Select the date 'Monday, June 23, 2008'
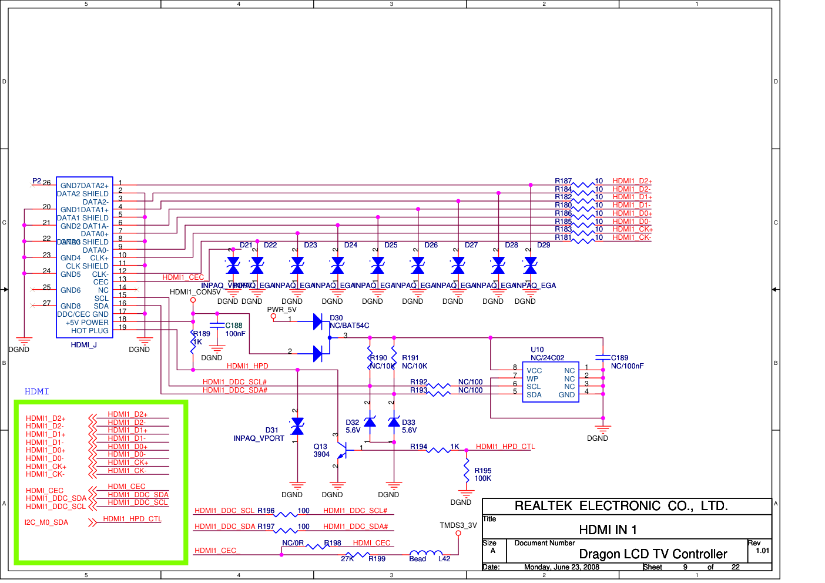 pos(562,567)
